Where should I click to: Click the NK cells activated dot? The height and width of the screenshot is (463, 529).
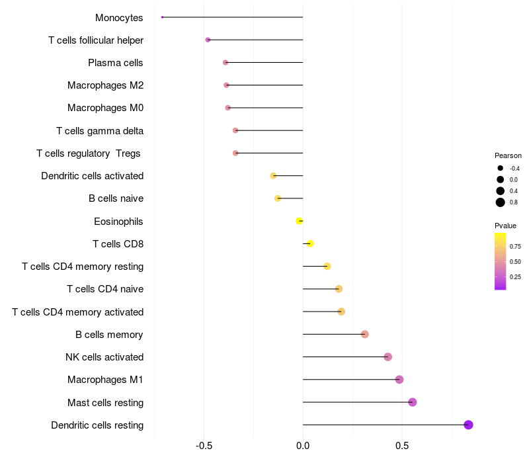coord(388,357)
